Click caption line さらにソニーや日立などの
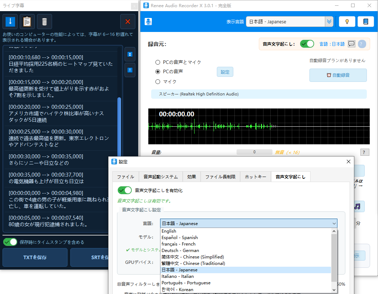 39,163
